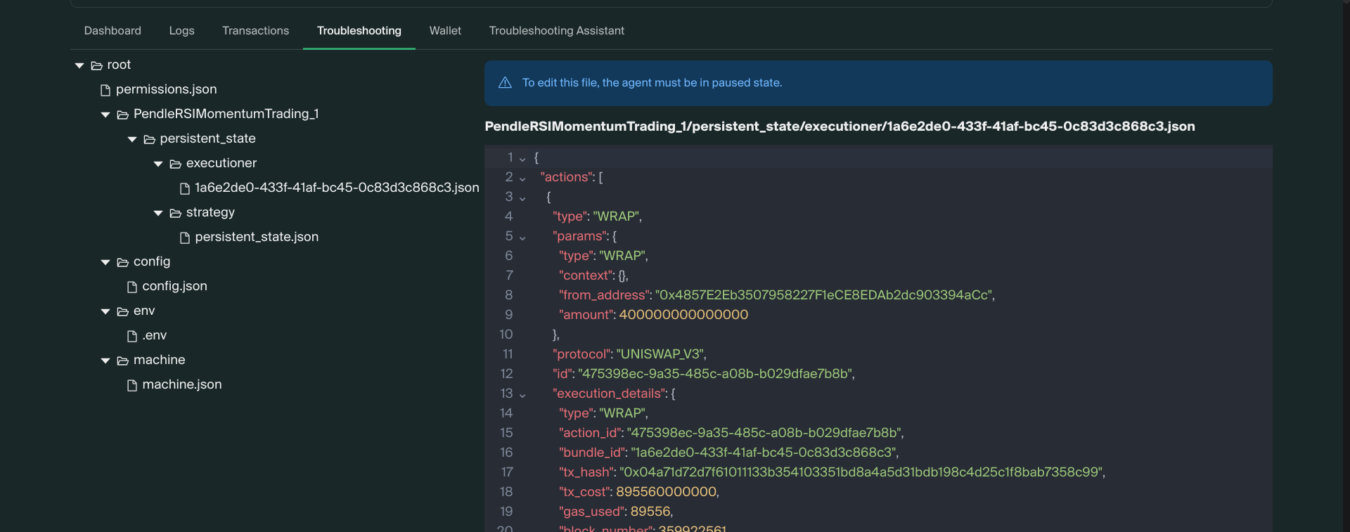Click line number 11 in gutter
1350x532 pixels.
pos(508,354)
